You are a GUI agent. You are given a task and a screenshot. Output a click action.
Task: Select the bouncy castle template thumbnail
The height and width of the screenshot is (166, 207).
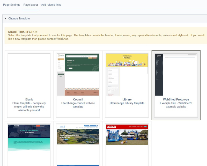pyautogui.click(x=127, y=140)
